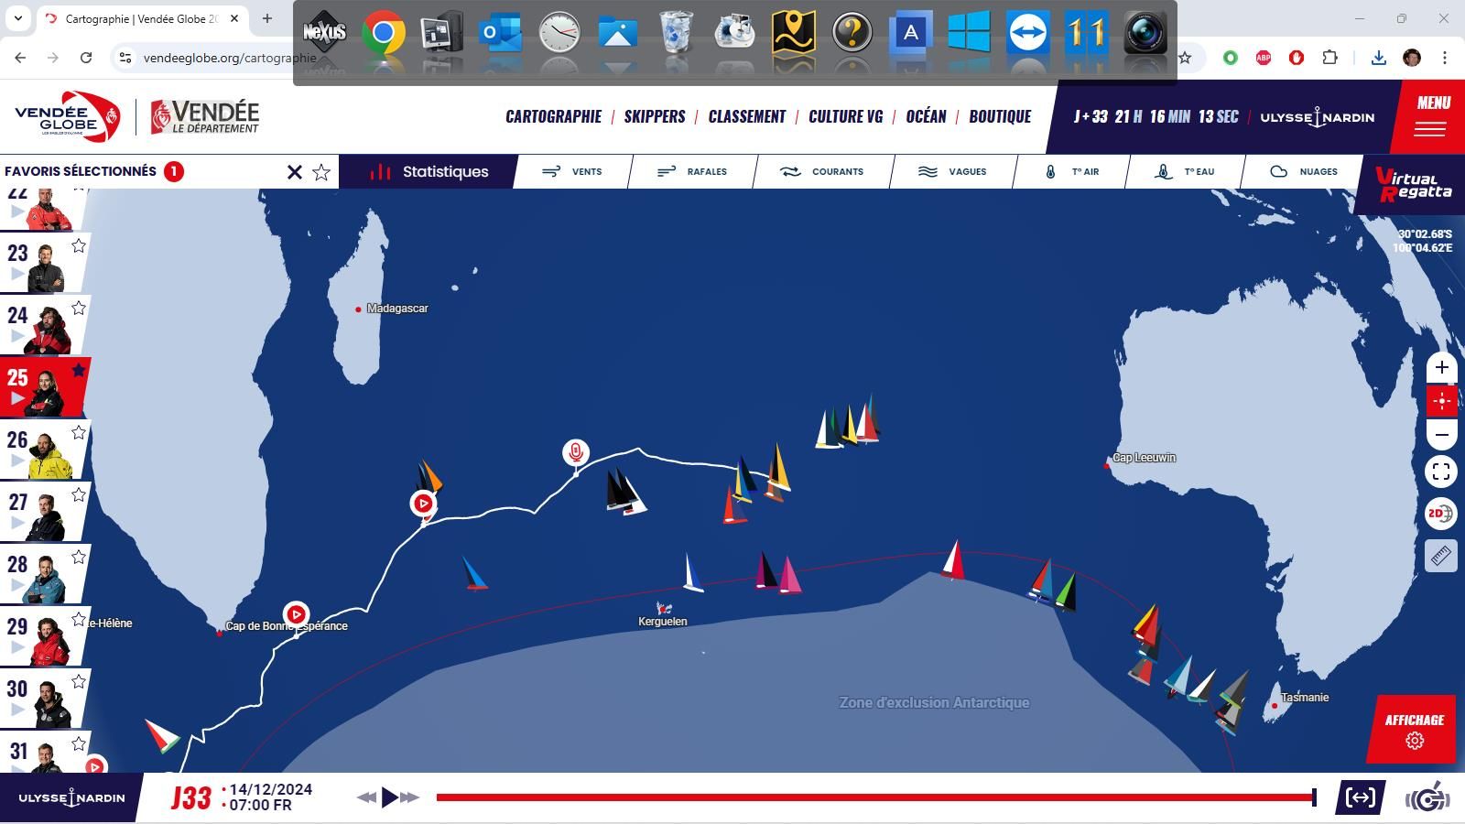
Task: Toggle the VAGUES waves layer
Action: (x=952, y=171)
